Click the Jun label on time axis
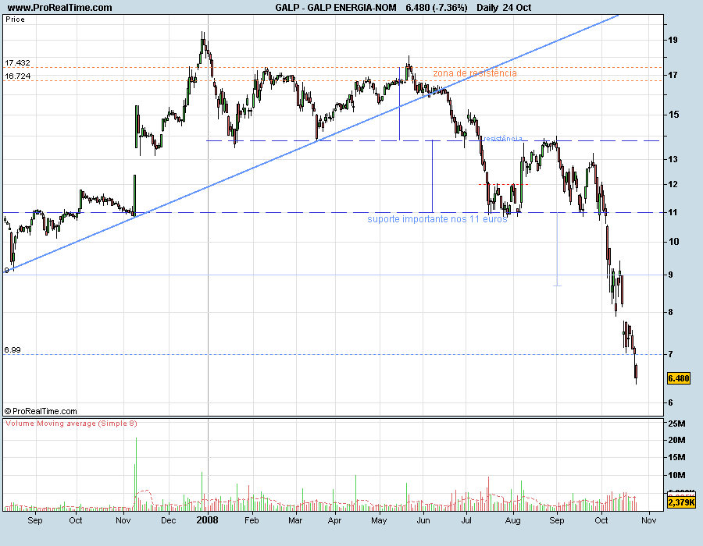The height and width of the screenshot is (546, 703). (x=423, y=520)
